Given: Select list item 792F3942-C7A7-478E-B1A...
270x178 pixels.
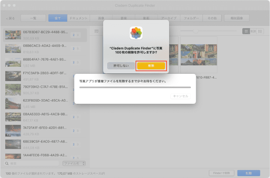Looking at the screenshot, I should point(45,90).
